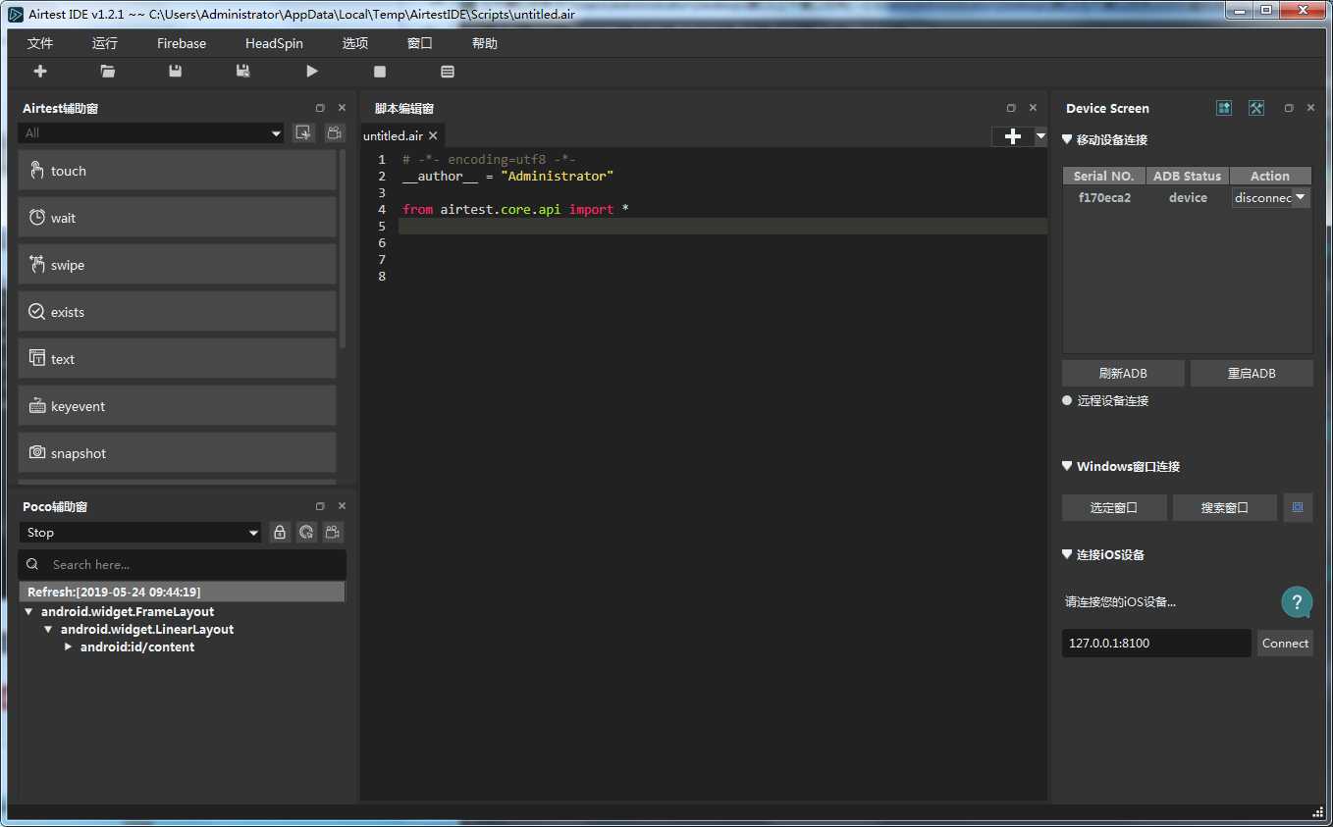Viewport: 1333px width, 827px height.
Task: Open the dropdown arrow beside the add-tab plus
Action: point(1040,136)
